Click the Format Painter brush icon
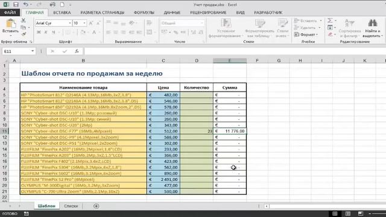The image size is (386, 217). pyautogui.click(x=24, y=34)
